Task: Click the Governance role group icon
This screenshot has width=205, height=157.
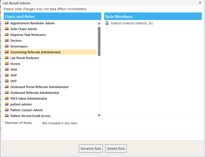Action: [x=7, y=46]
